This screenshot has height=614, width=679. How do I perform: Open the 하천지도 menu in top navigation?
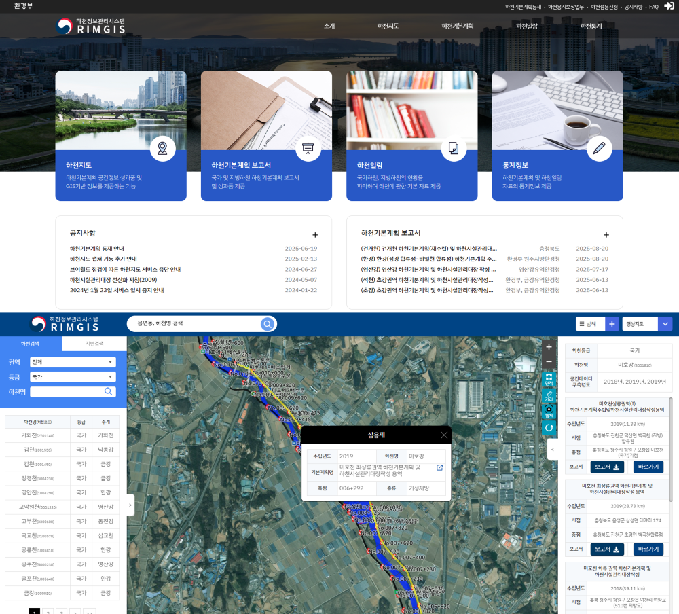[x=388, y=26]
